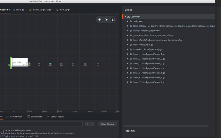
Task: Expand the game_over_title outline node
Action: [x=128, y=35]
